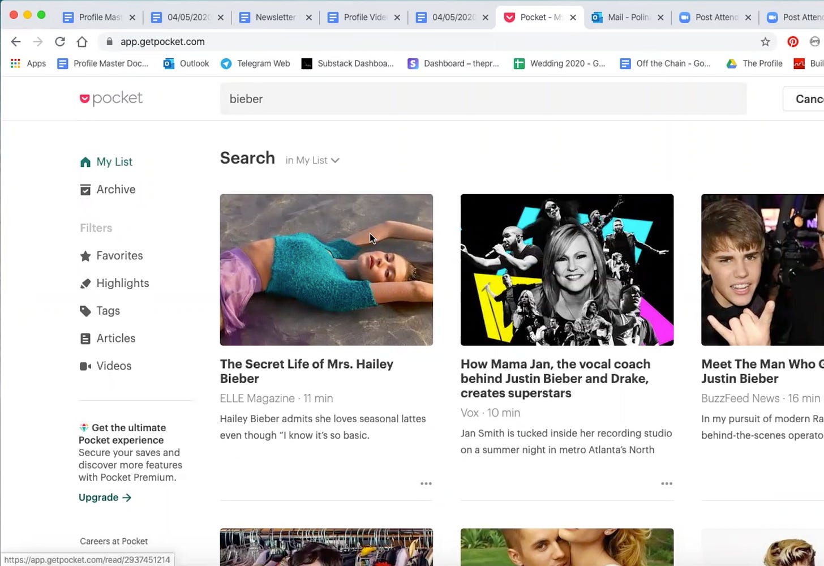The width and height of the screenshot is (824, 566).
Task: Bookmark this page with star icon
Action: click(765, 41)
